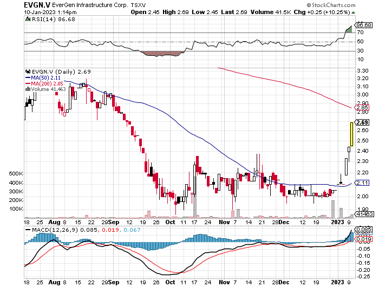Click the 2.85 MA(200) price tag
379x287 pixels.
[x=362, y=108]
